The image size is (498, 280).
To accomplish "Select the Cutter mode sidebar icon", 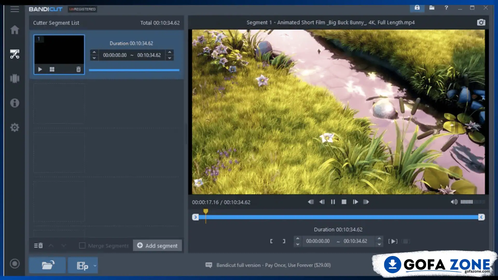I will pos(15,54).
